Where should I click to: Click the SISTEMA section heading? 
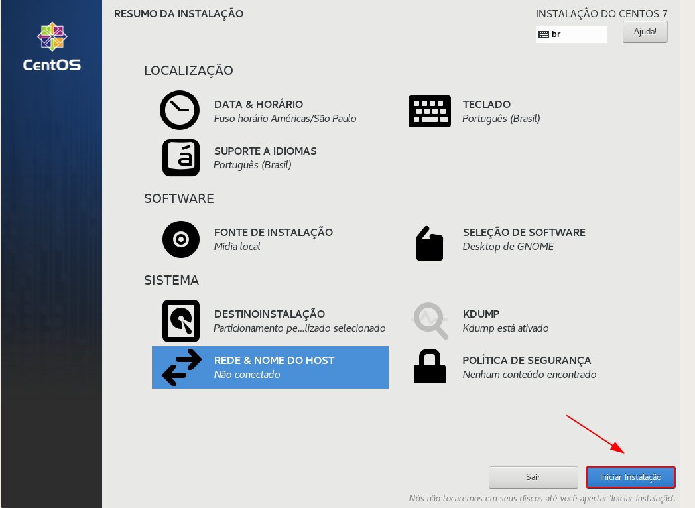click(x=172, y=280)
